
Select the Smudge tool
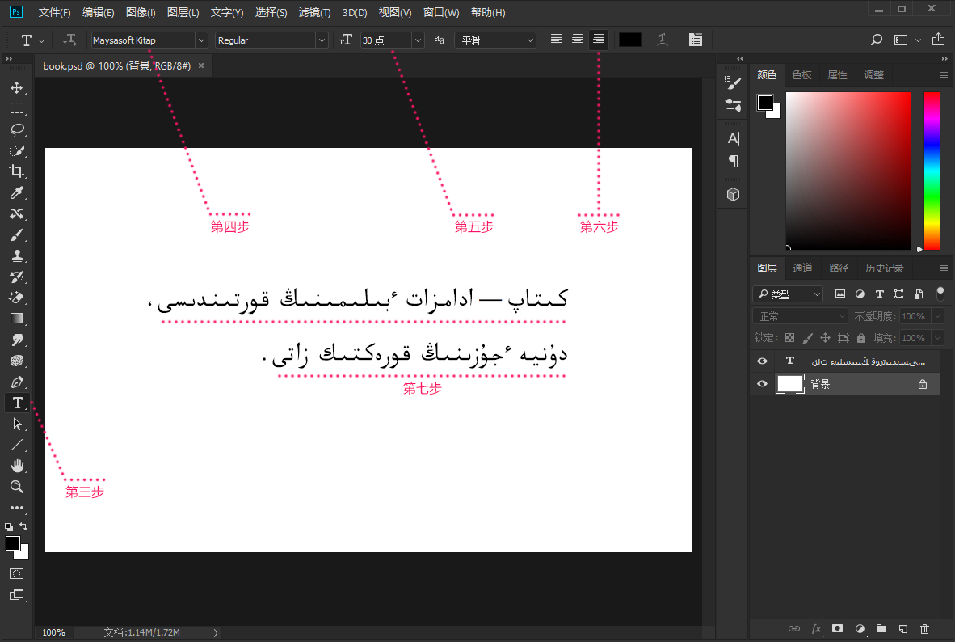[17, 340]
